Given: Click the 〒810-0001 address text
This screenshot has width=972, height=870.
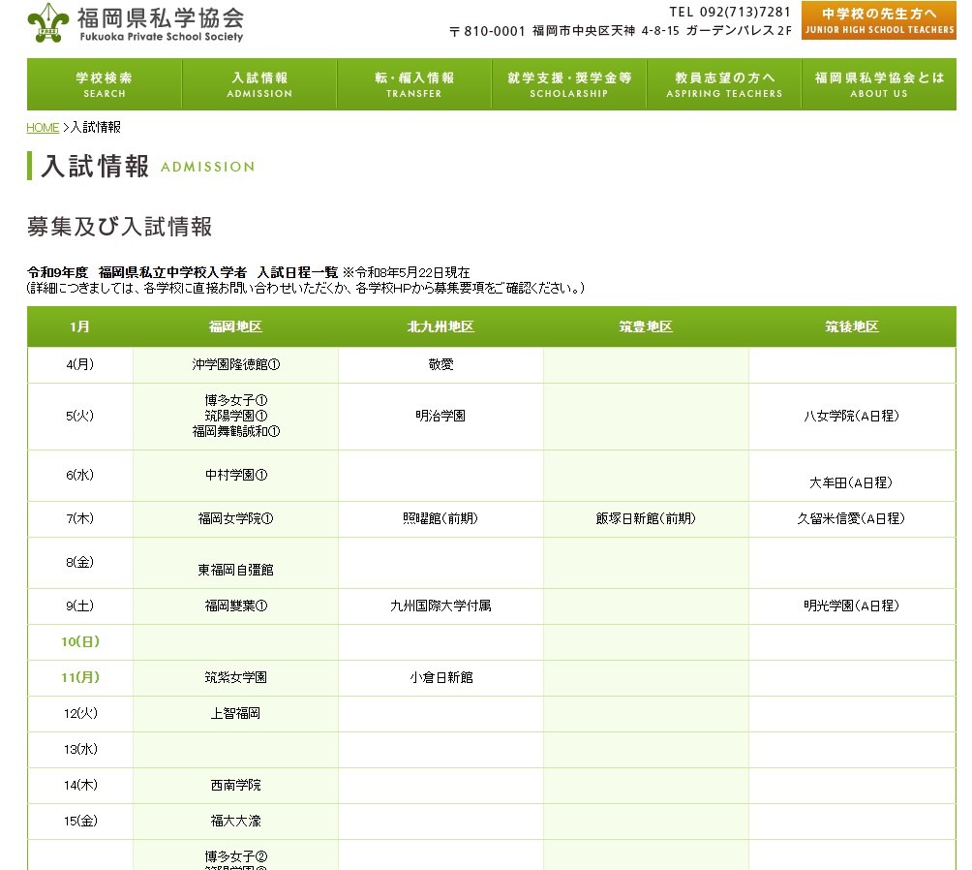Looking at the screenshot, I should [x=621, y=30].
